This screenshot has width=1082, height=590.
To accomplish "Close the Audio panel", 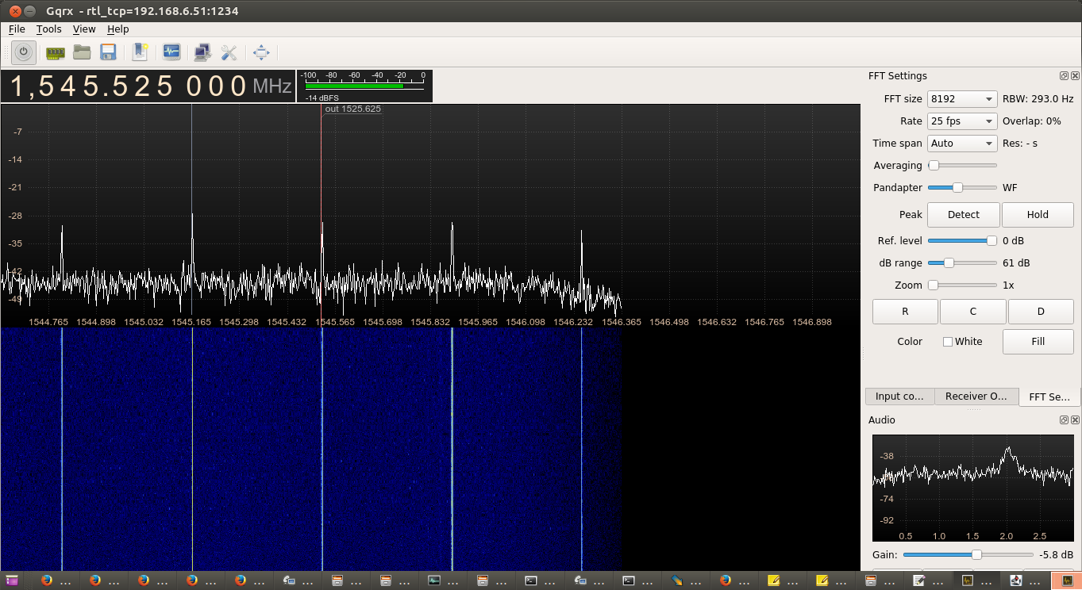I will pyautogui.click(x=1075, y=420).
